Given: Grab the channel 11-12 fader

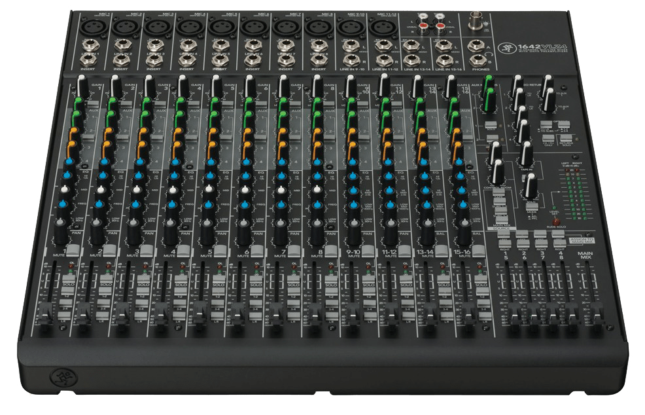Looking at the screenshot, I should point(392,315).
